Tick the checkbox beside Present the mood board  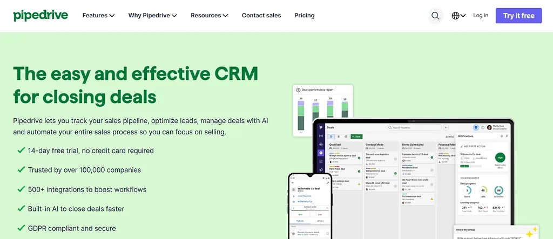[x=328, y=234]
